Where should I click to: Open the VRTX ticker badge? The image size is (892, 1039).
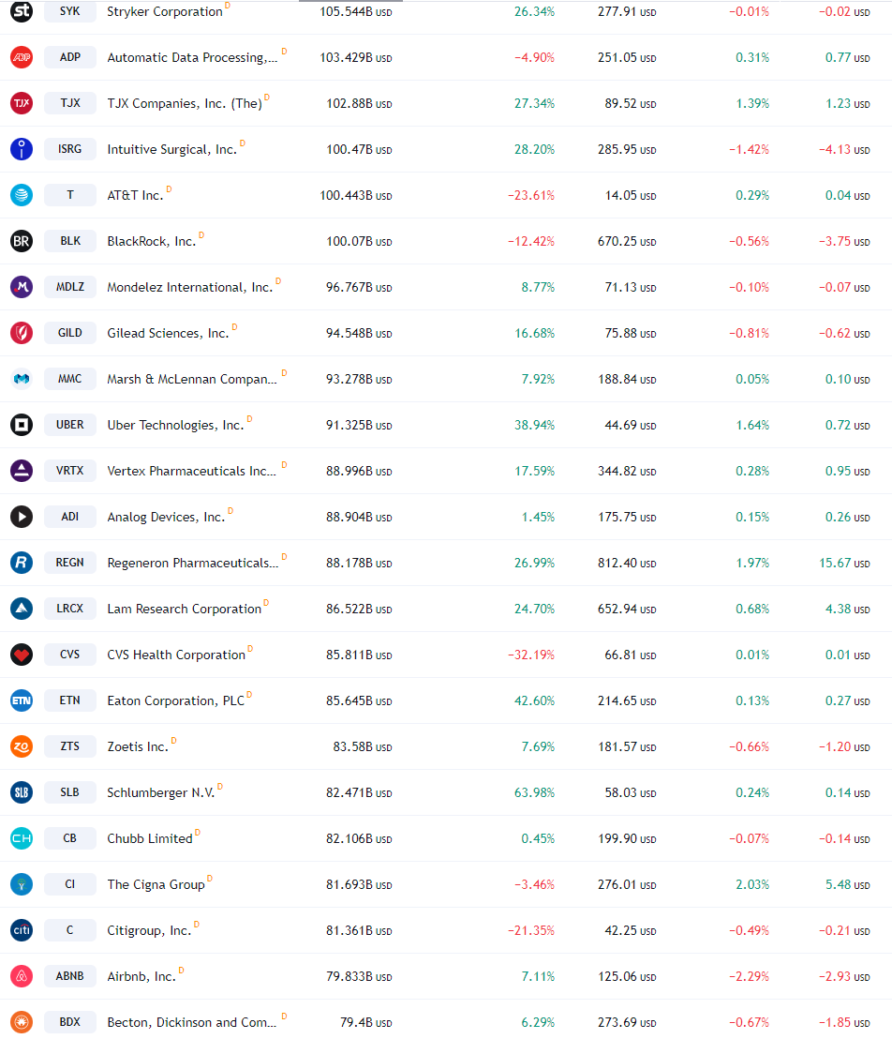point(70,471)
